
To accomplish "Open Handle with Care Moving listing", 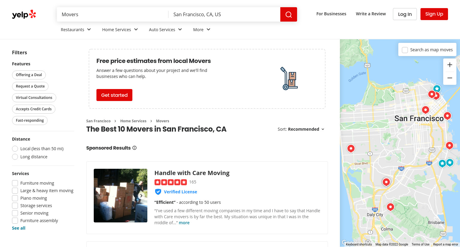I will point(192,173).
